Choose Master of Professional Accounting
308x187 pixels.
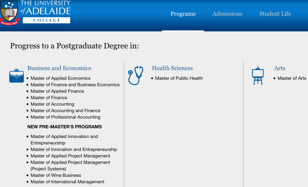pos(65,117)
